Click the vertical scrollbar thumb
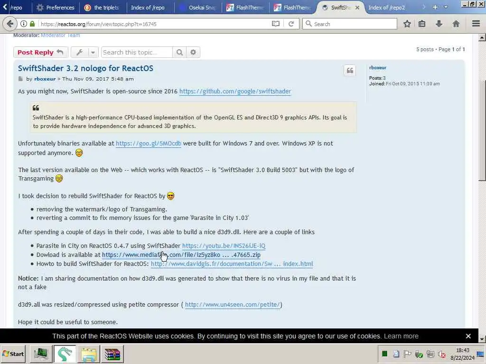Image resolution: width=486 pixels, height=364 pixels. click(x=482, y=130)
